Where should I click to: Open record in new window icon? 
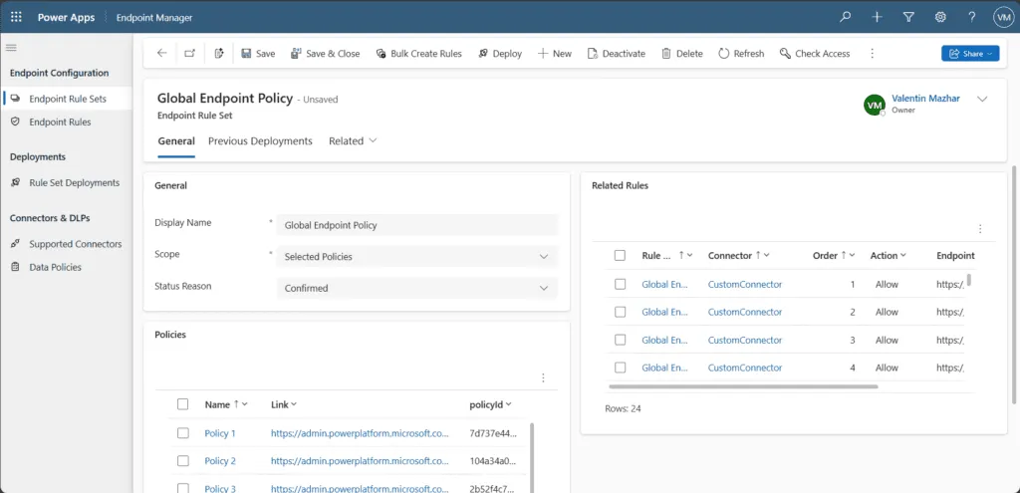189,54
